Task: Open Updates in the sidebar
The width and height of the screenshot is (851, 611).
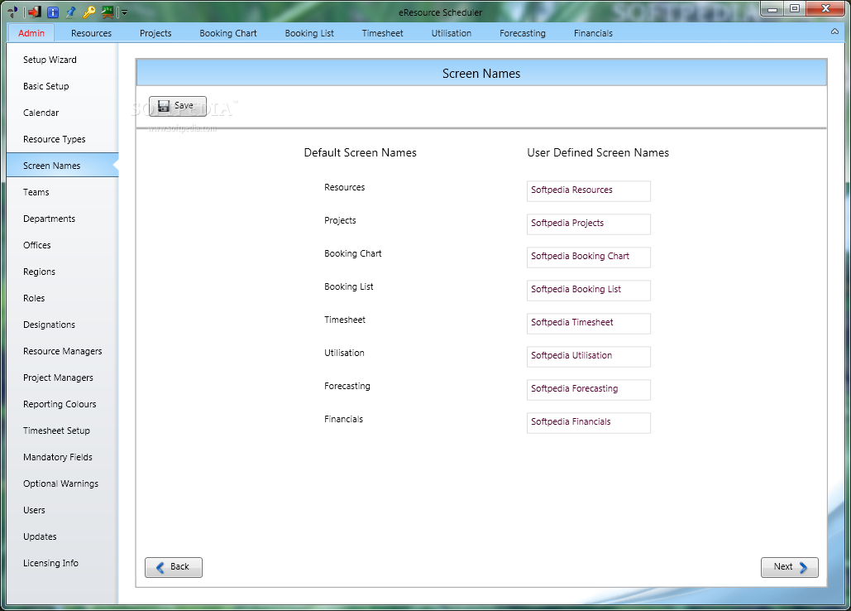Action: 62,537
